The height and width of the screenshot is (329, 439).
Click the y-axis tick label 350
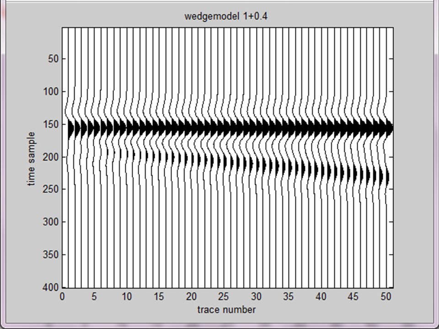(51, 255)
